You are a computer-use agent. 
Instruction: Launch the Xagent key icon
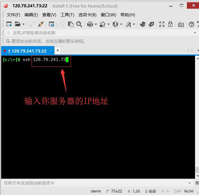pos(151,24)
